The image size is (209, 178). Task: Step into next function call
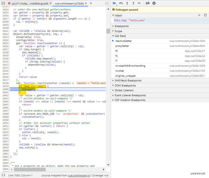point(127,3)
